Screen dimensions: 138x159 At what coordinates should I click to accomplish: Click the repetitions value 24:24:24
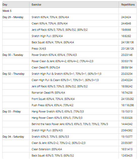click(126, 17)
